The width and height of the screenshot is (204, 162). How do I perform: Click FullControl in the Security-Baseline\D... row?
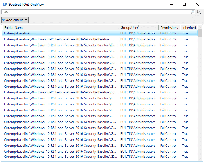[x=168, y=45]
